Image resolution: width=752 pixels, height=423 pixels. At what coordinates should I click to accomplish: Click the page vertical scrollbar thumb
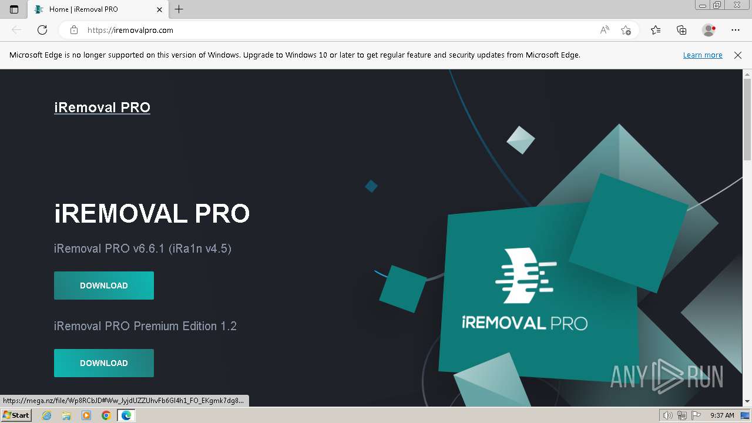(747, 119)
